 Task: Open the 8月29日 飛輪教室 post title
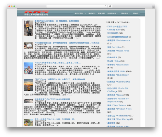point(57,21)
